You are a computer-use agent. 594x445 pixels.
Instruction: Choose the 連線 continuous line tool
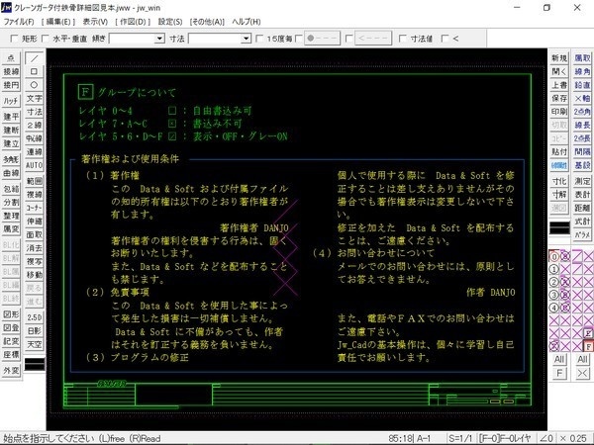point(34,151)
